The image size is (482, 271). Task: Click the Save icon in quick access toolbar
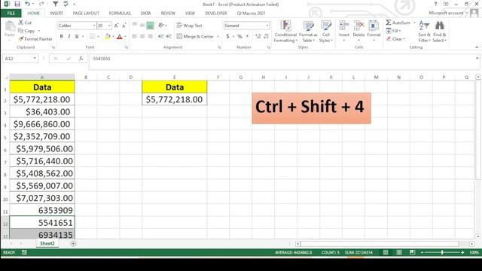17,4
